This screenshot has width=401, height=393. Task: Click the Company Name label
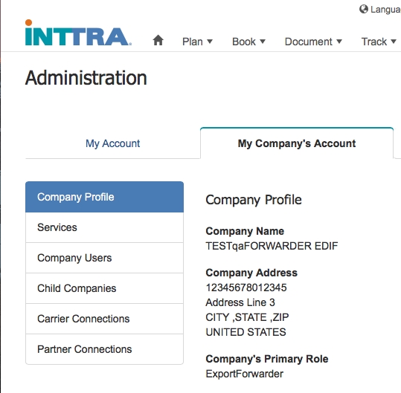245,231
